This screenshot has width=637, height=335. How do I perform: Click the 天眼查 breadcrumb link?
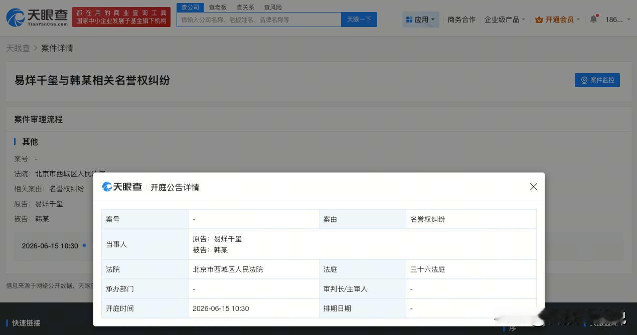tap(18, 48)
